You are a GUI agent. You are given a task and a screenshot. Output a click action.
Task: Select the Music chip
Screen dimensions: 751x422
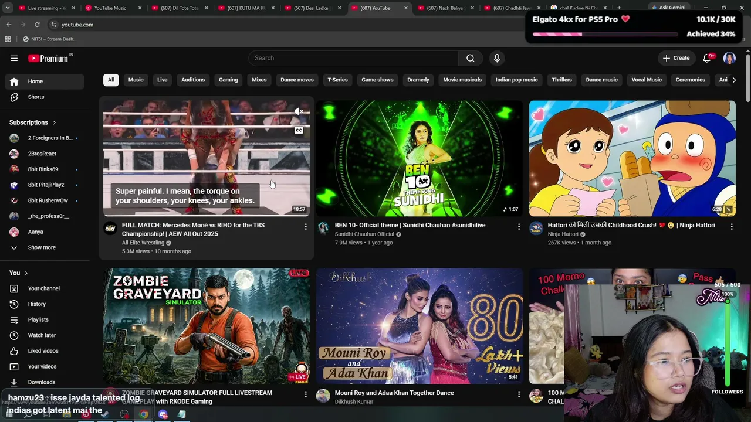(x=136, y=80)
